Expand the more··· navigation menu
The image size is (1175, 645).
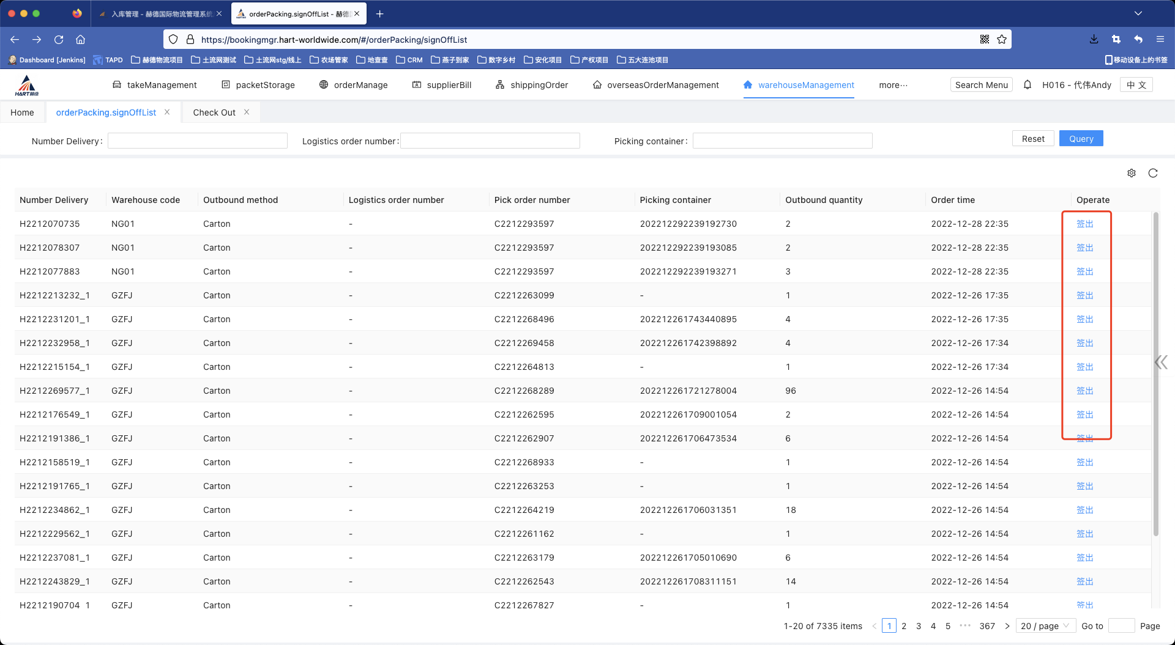pyautogui.click(x=893, y=85)
